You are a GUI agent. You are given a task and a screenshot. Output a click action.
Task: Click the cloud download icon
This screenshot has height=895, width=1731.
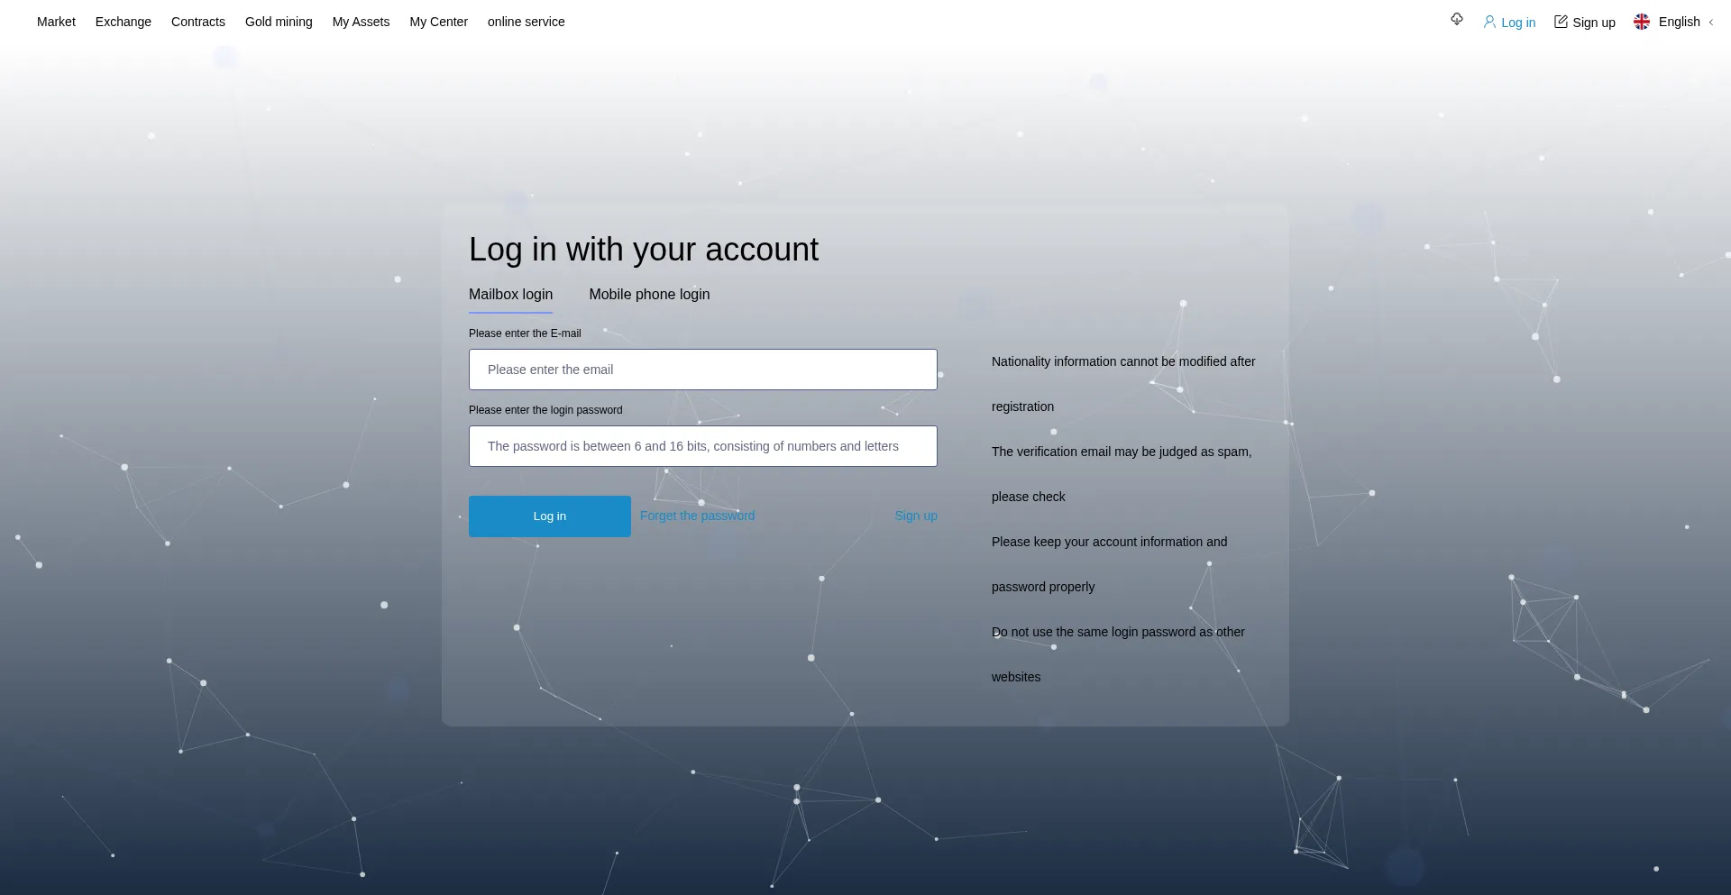(x=1456, y=20)
